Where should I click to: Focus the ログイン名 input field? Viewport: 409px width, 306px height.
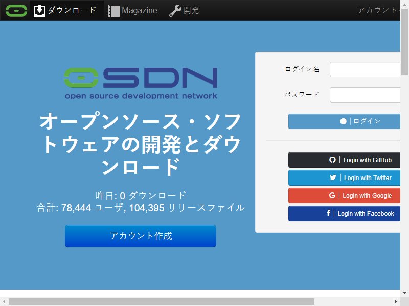[x=365, y=69]
